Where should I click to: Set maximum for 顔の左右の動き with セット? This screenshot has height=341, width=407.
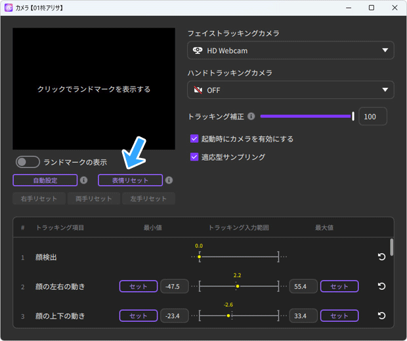pyautogui.click(x=339, y=287)
